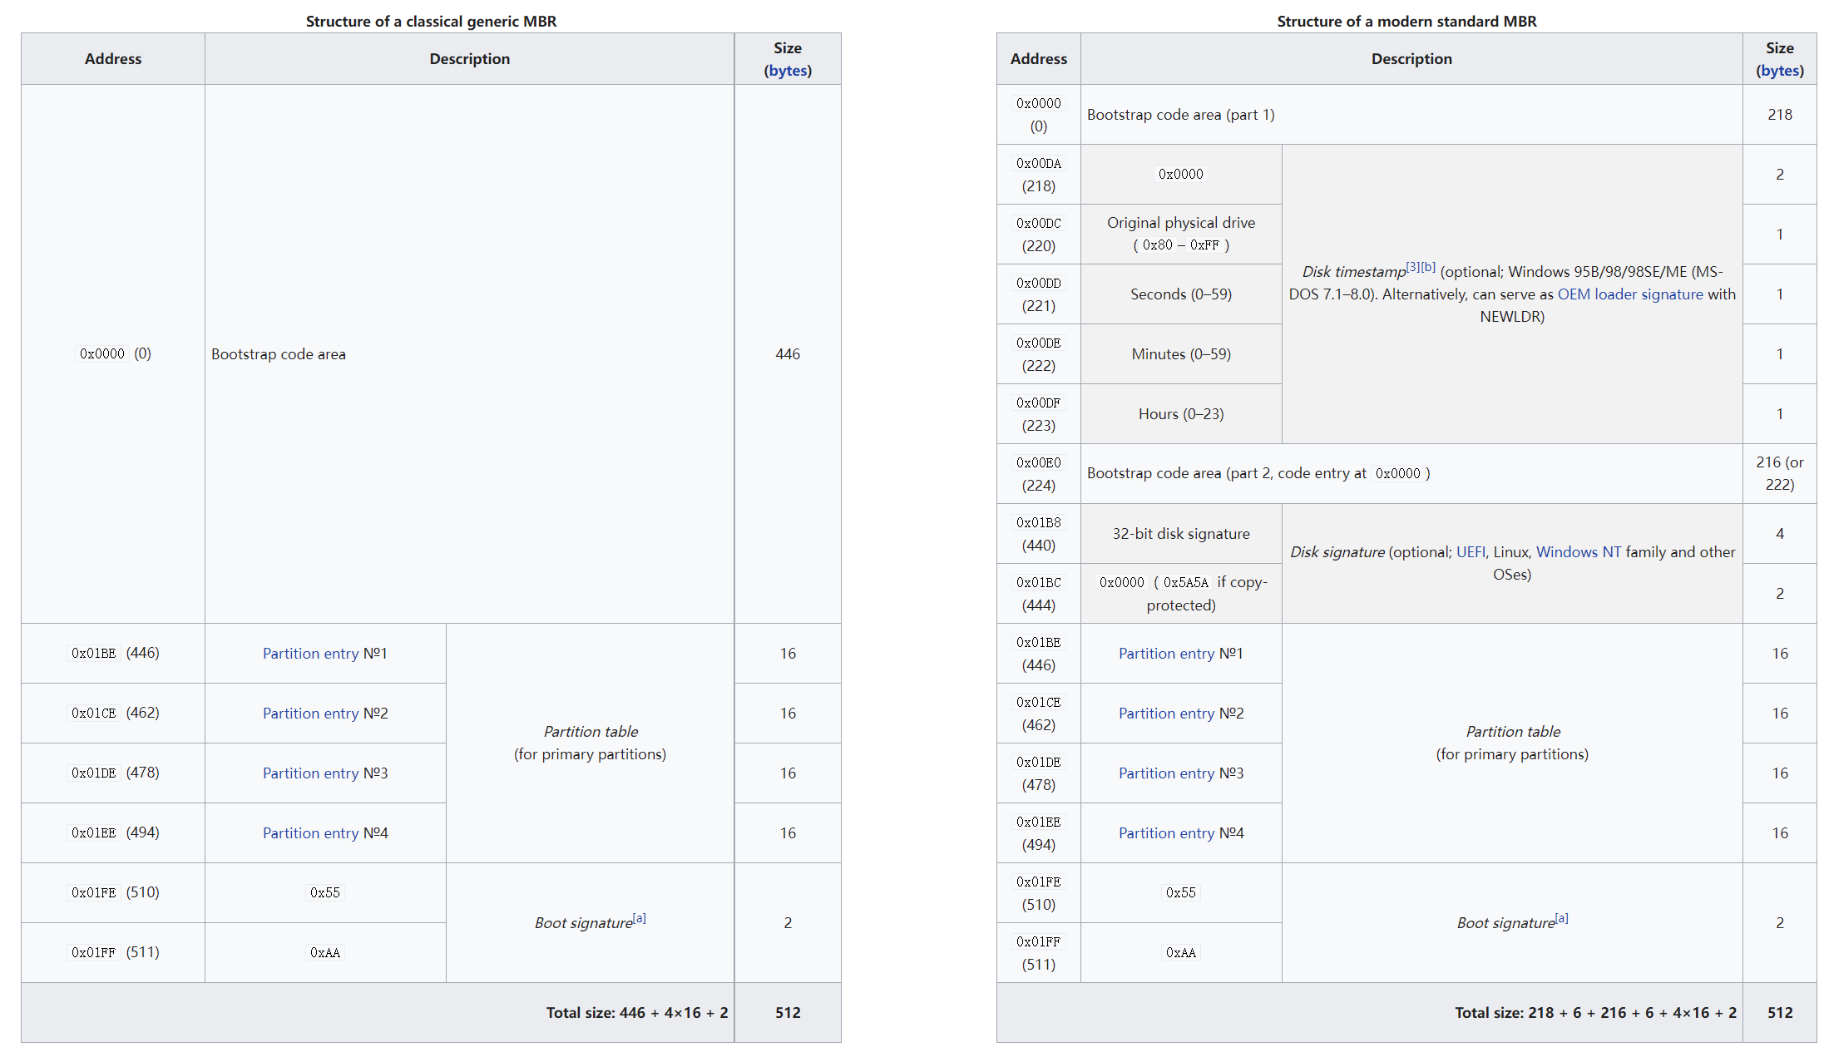Open the bytes link in modern MBR header
Screen dimensions: 1824x1057
pyautogui.click(x=1780, y=71)
